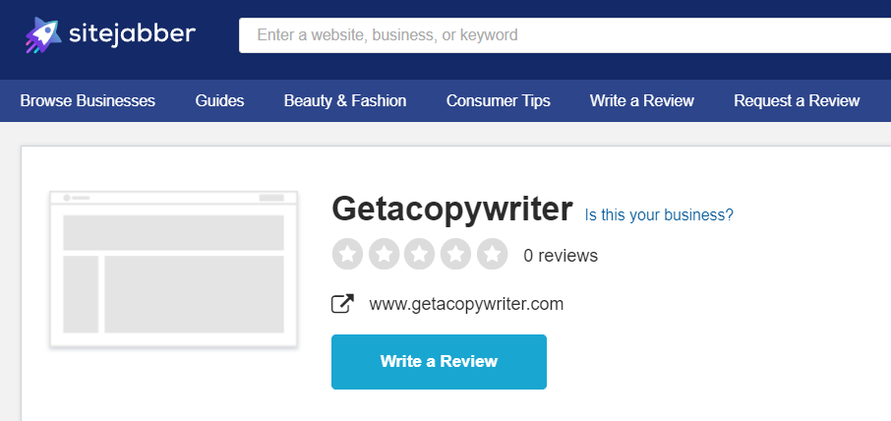Click the 0 reviews count text

[x=561, y=255]
